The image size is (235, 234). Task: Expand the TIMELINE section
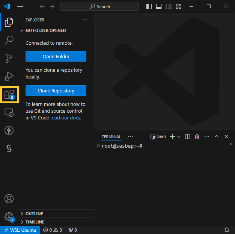pyautogui.click(x=56, y=222)
